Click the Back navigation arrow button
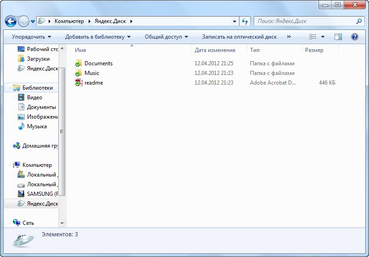The height and width of the screenshot is (257, 369). coord(11,22)
